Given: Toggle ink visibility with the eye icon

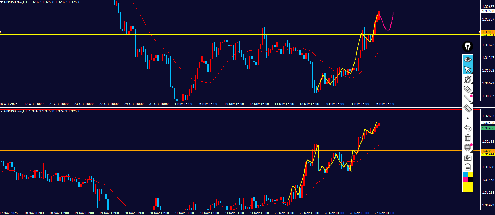Looking at the screenshot, I should pyautogui.click(x=468, y=60).
